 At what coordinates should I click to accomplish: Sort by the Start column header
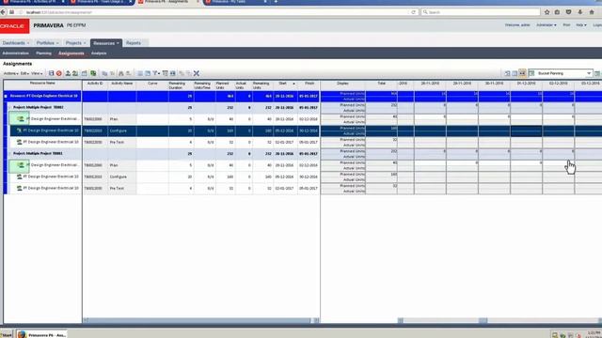point(285,85)
